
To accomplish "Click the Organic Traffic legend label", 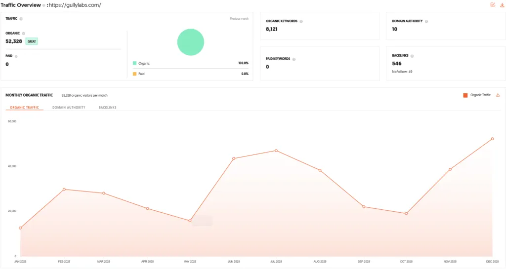I will [x=480, y=95].
